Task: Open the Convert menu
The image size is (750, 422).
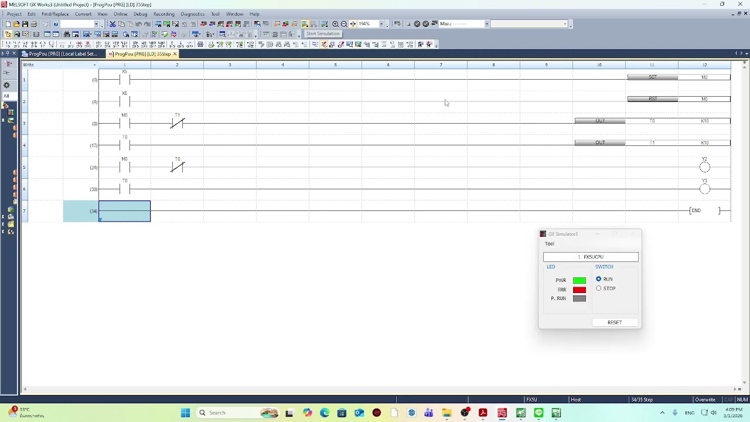Action: tap(83, 14)
